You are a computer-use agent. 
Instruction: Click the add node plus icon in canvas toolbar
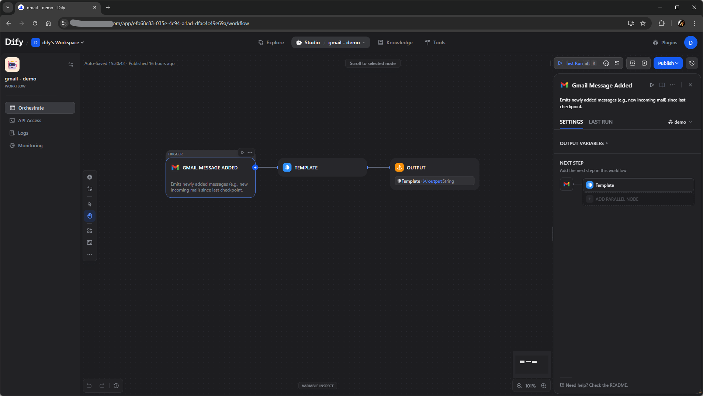coord(90,177)
